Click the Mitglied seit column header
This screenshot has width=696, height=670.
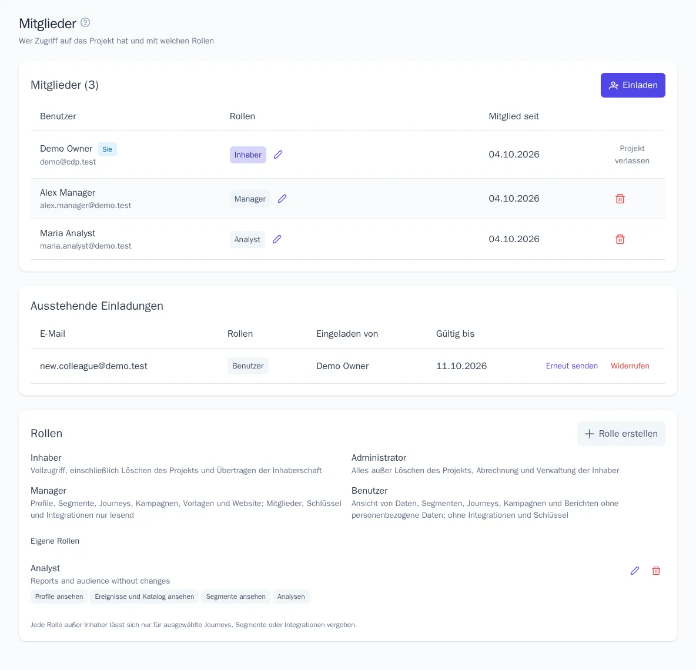(514, 116)
